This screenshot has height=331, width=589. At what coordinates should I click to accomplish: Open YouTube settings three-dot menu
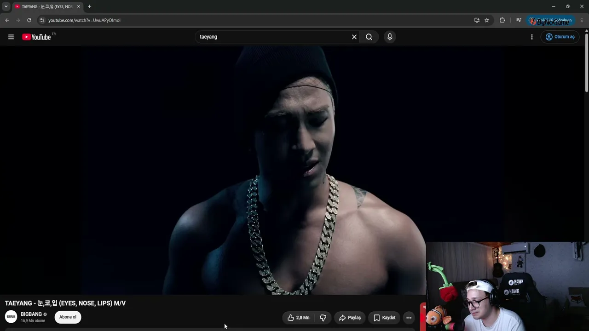pos(532,37)
